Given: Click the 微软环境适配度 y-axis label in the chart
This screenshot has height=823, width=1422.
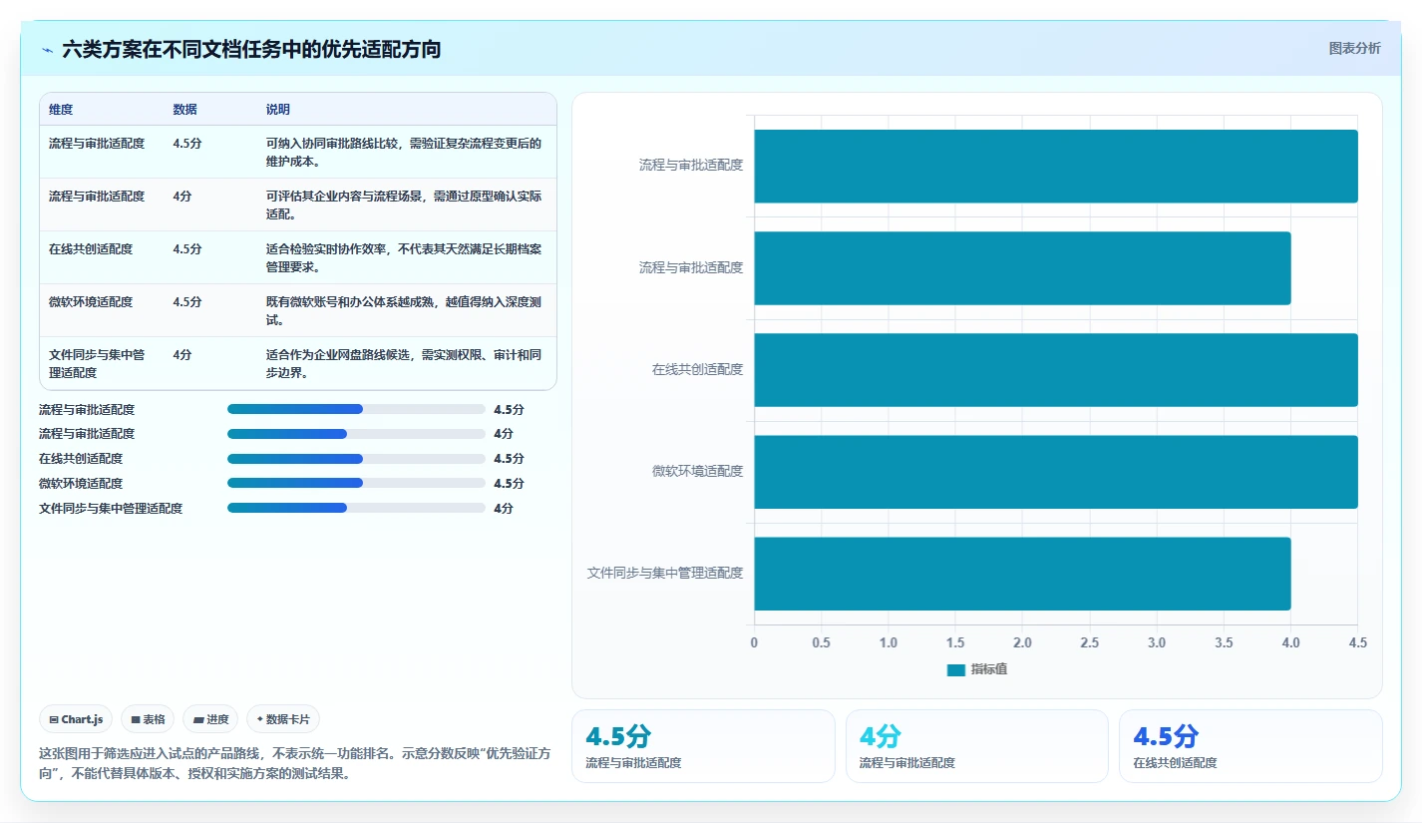Looking at the screenshot, I should pyautogui.click(x=698, y=471).
